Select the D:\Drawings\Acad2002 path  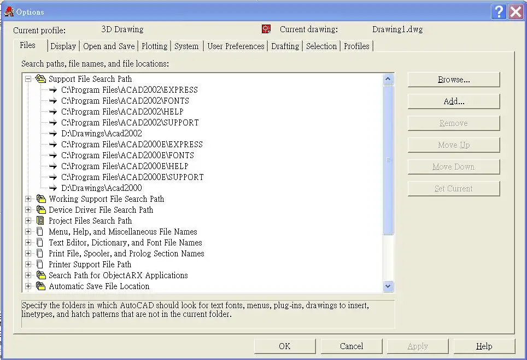point(102,134)
